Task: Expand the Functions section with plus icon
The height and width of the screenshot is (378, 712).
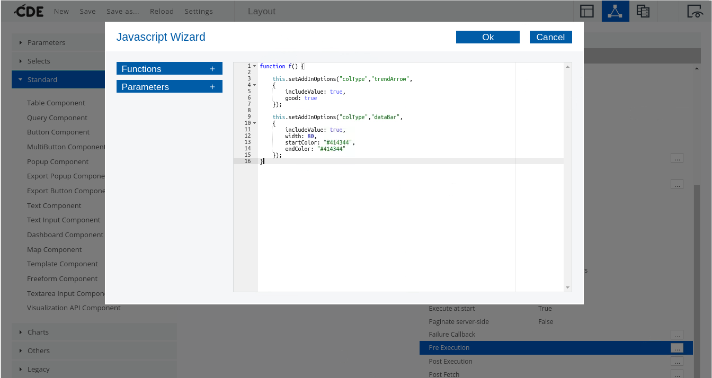Action: coord(212,69)
